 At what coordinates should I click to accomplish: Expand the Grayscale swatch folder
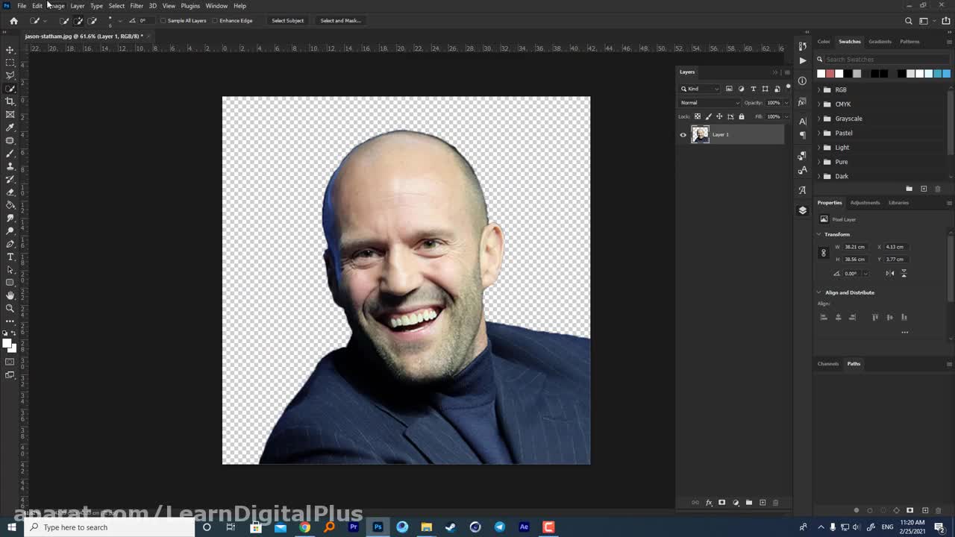pyautogui.click(x=819, y=119)
